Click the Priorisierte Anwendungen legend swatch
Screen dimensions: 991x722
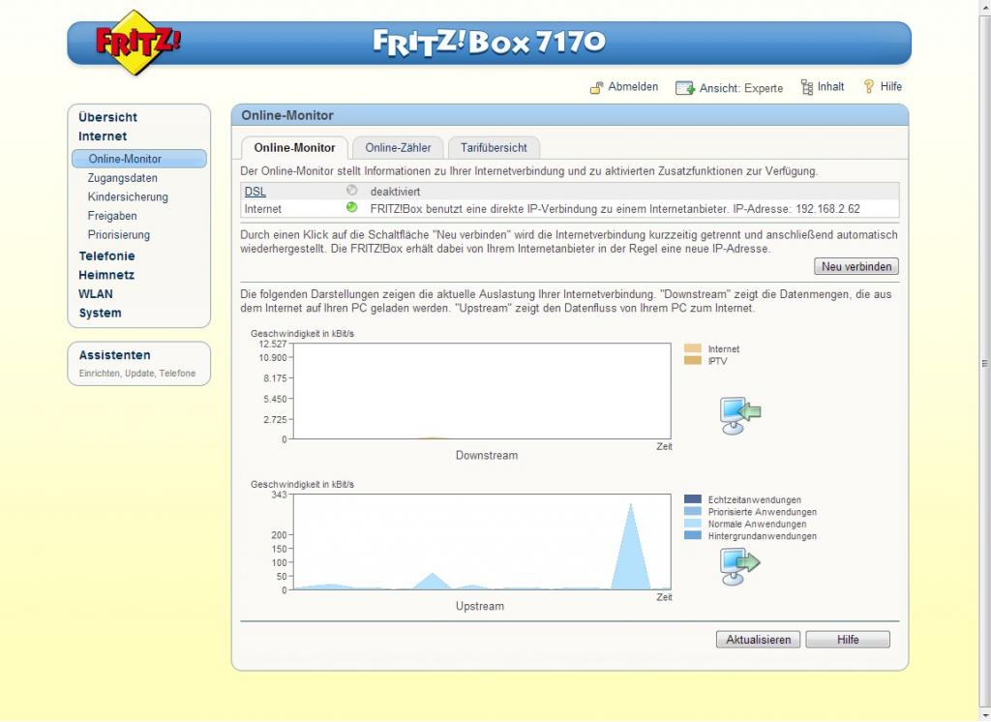pos(693,511)
